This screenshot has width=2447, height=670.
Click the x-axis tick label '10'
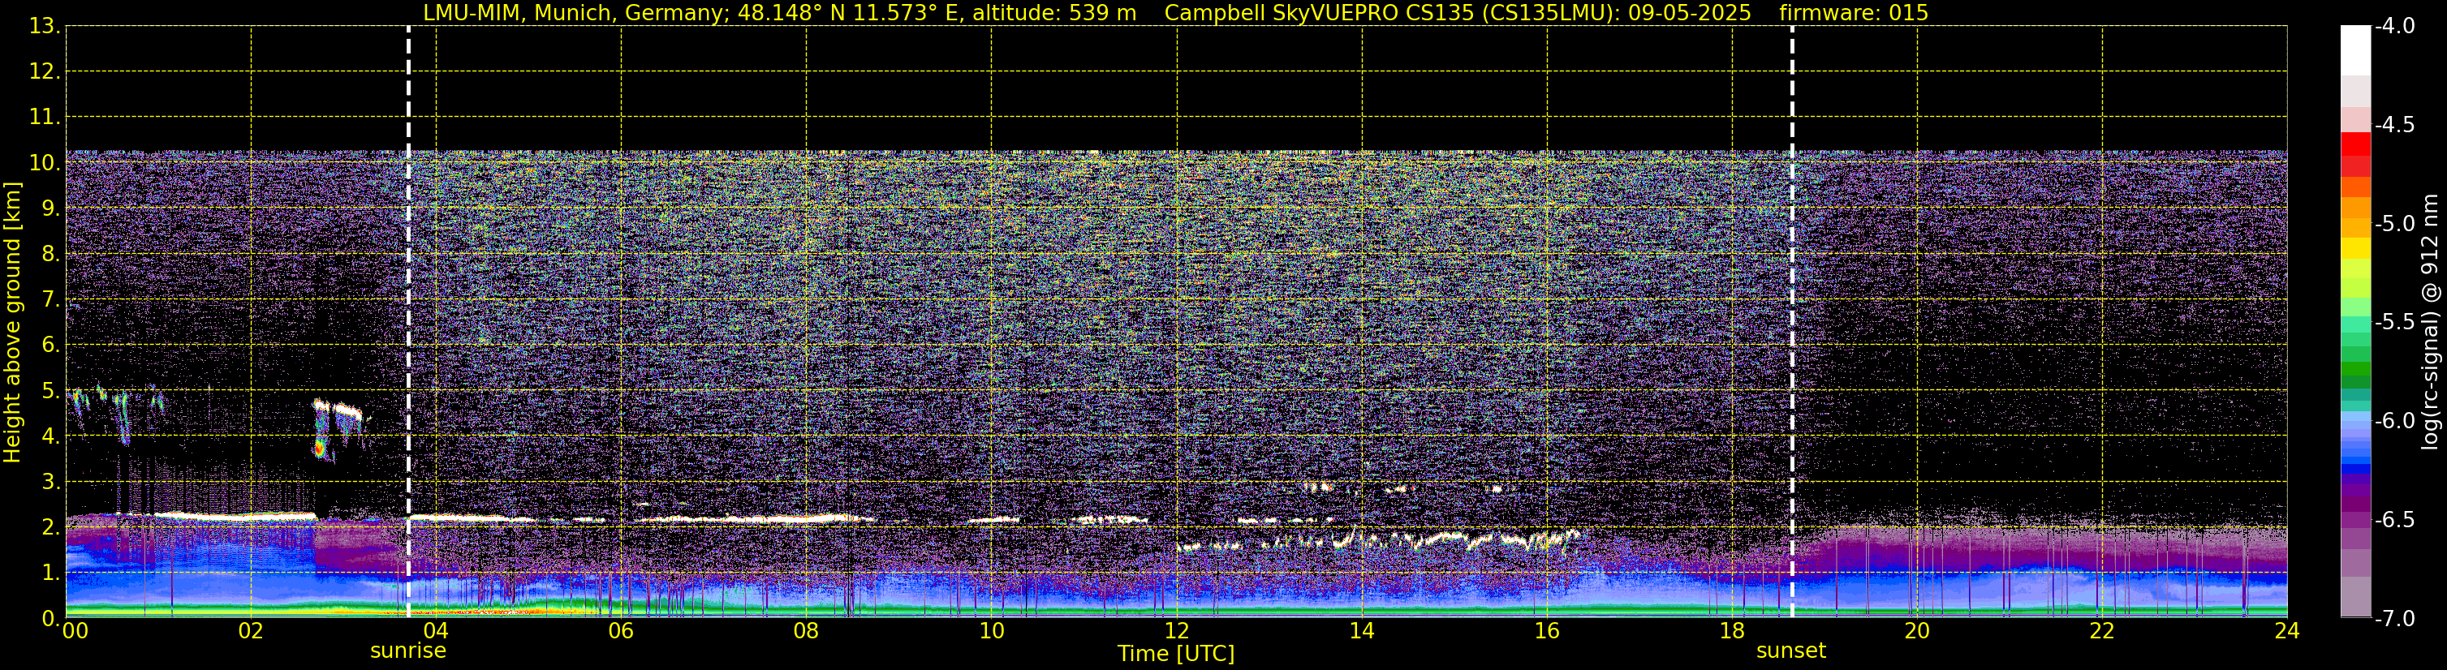pyautogui.click(x=991, y=631)
